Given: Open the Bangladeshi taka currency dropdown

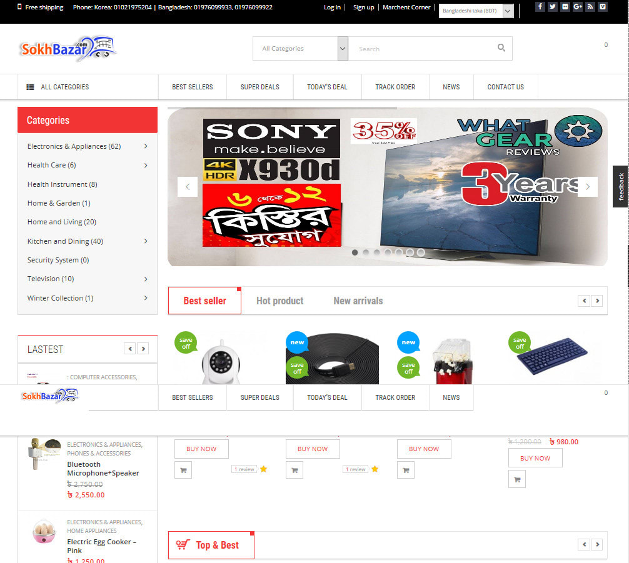Looking at the screenshot, I should tap(476, 11).
